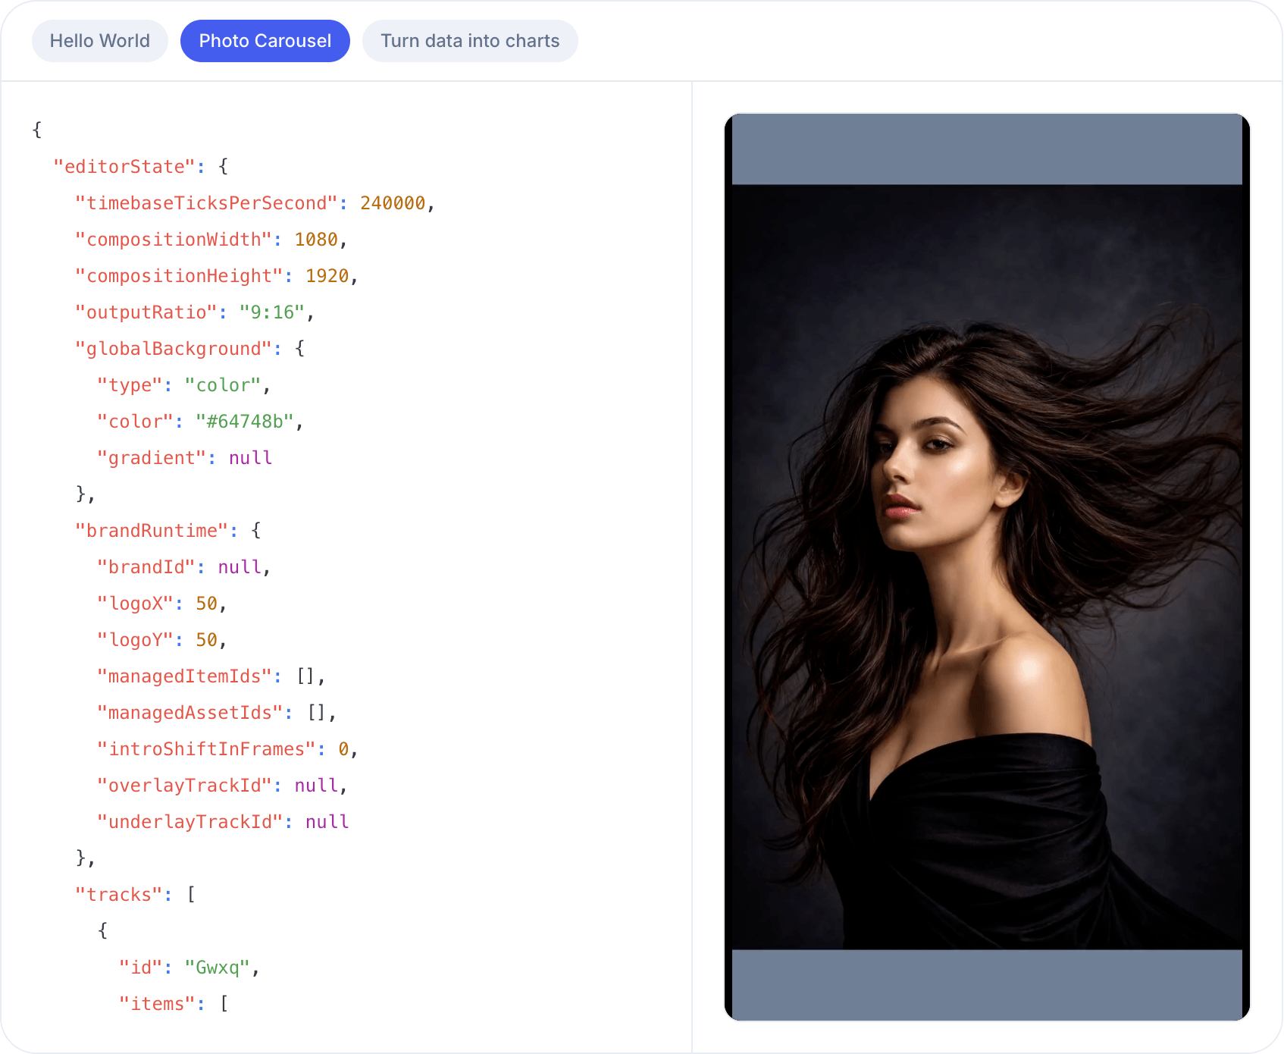Open the Turn data into charts tab
Image resolution: width=1284 pixels, height=1054 pixels.
pos(470,40)
